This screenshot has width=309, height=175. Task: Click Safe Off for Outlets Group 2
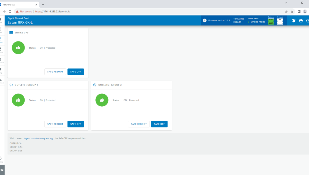159,124
